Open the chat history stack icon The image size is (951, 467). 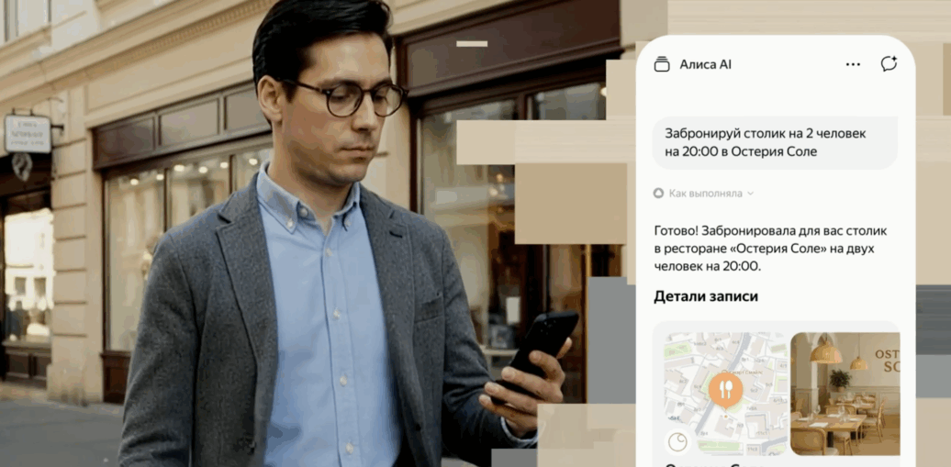661,64
